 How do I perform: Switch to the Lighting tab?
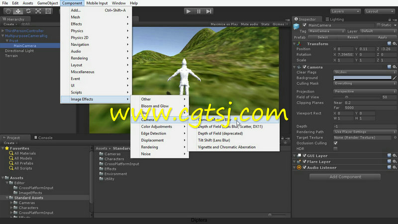tap(334, 19)
